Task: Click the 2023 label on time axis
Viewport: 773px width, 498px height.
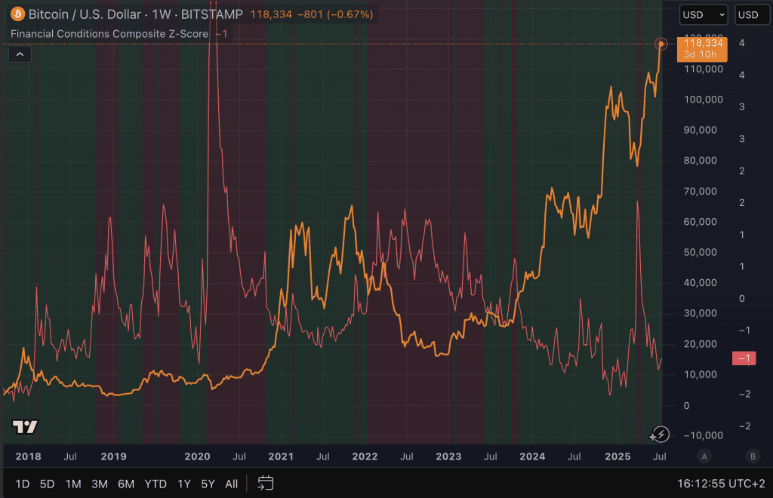Action: point(448,456)
